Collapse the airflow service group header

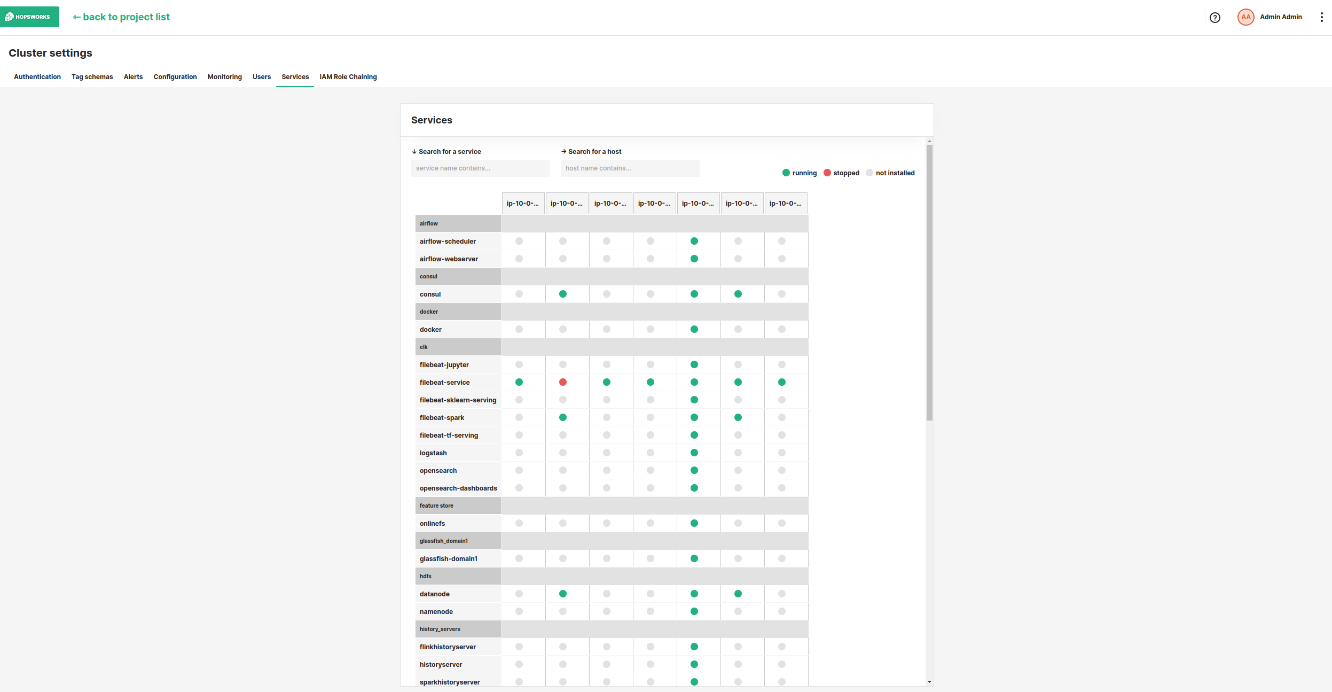pyautogui.click(x=458, y=223)
